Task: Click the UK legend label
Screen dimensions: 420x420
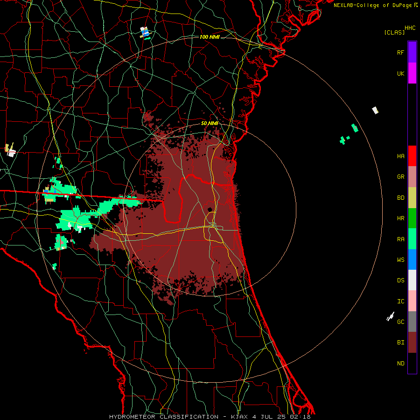Action: 401,74
